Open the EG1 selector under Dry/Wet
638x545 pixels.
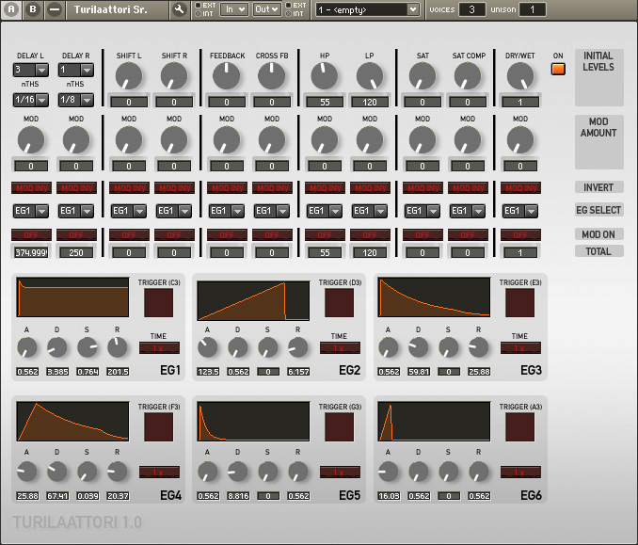(x=520, y=211)
